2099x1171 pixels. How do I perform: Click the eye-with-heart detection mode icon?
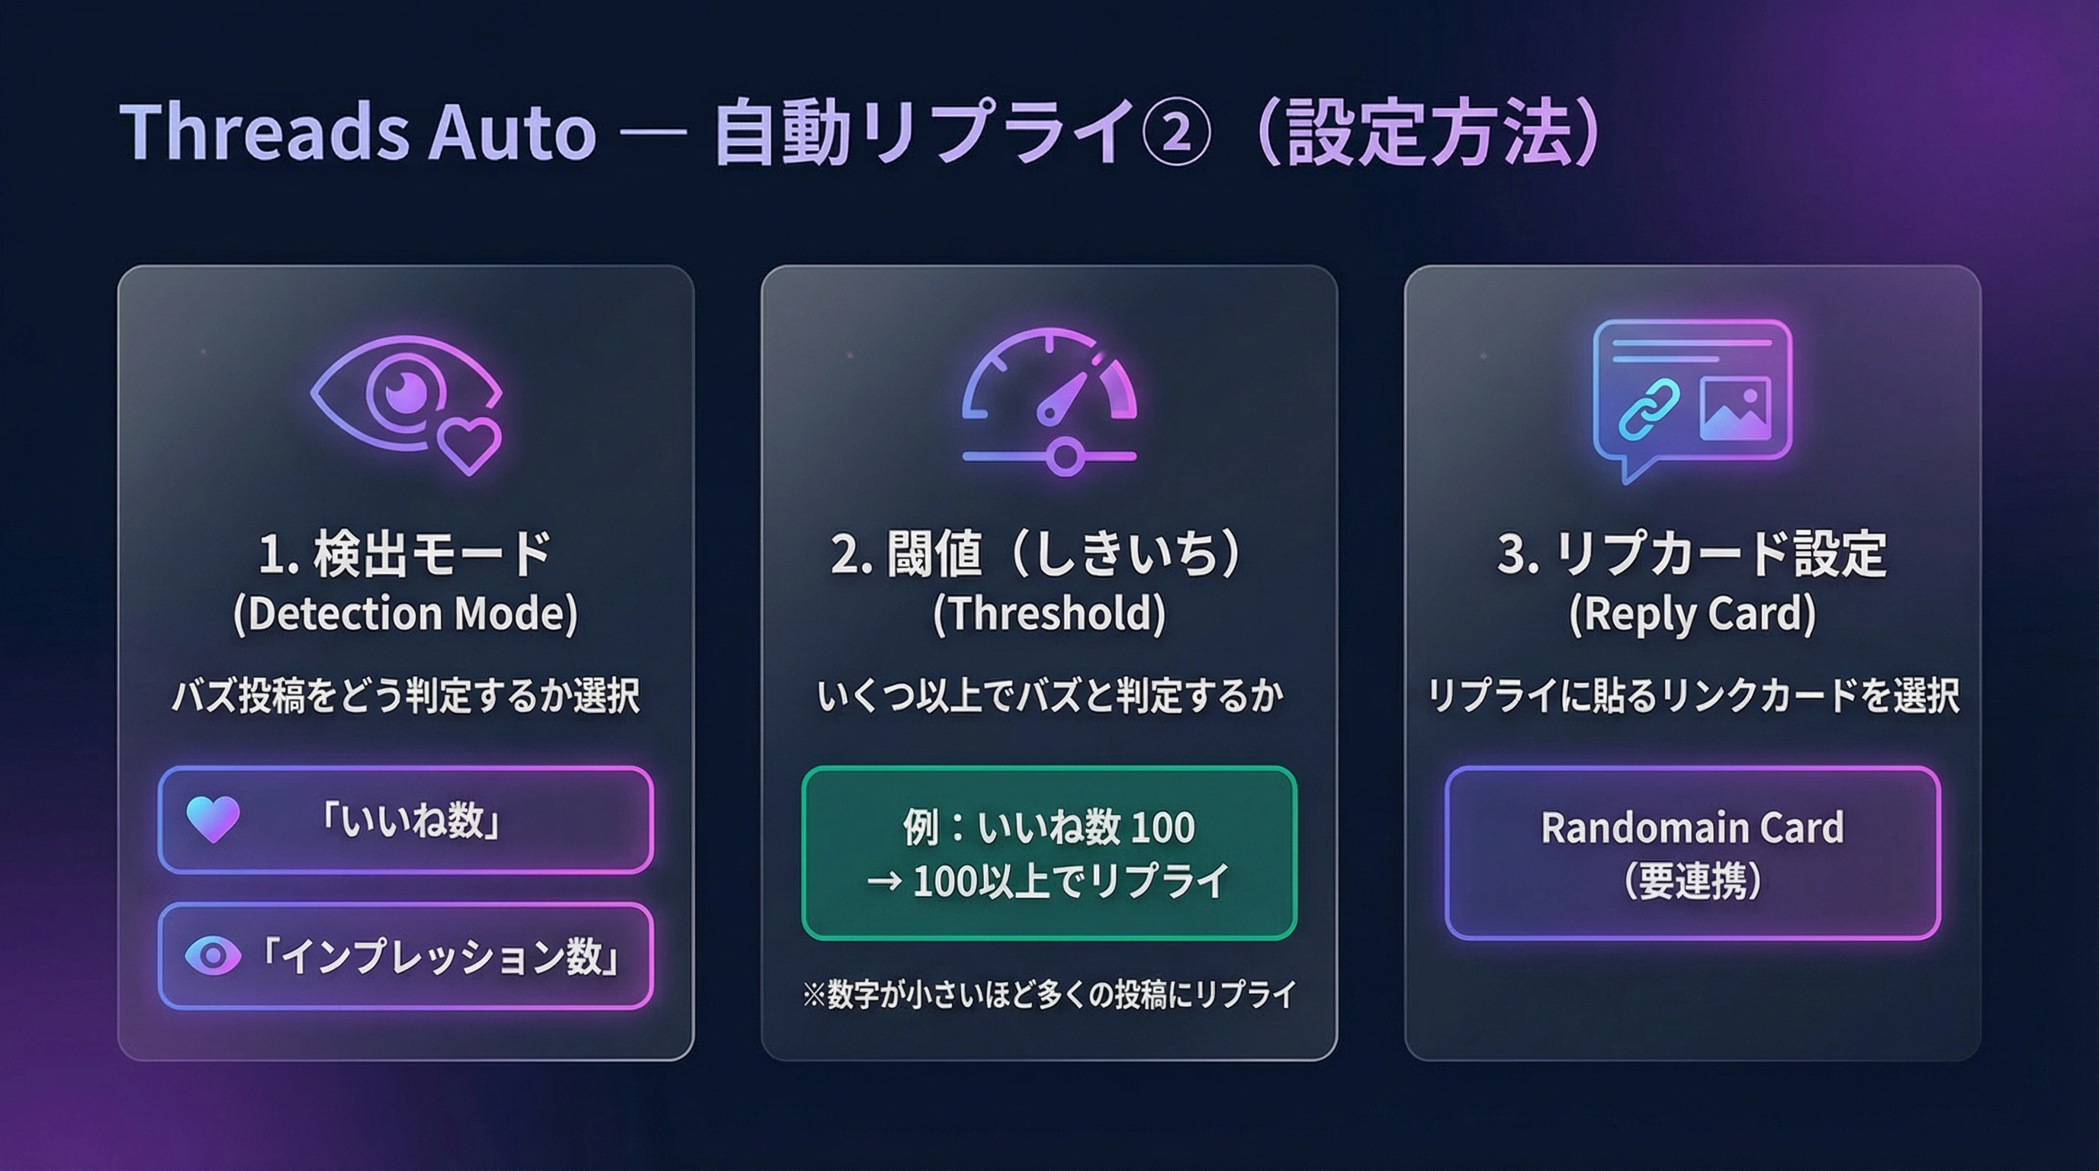[x=406, y=401]
